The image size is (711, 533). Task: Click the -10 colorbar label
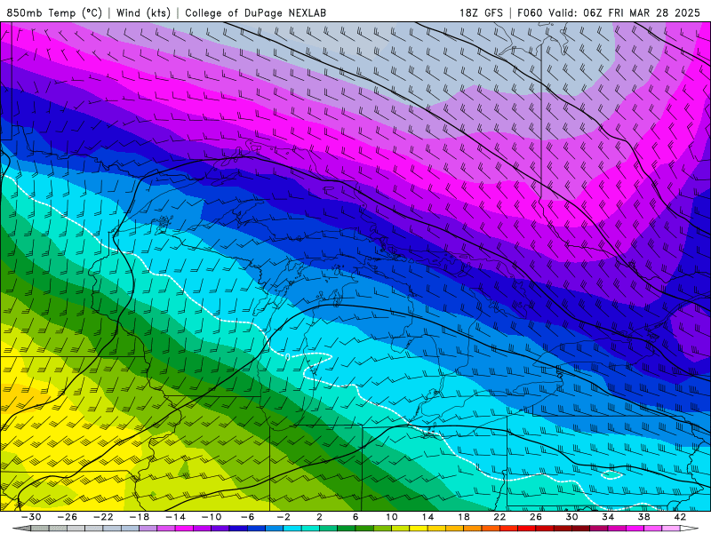tap(212, 517)
